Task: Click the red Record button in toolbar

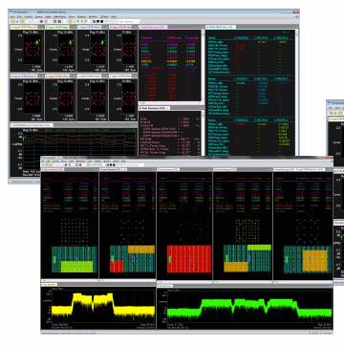Action: [x=41, y=21]
